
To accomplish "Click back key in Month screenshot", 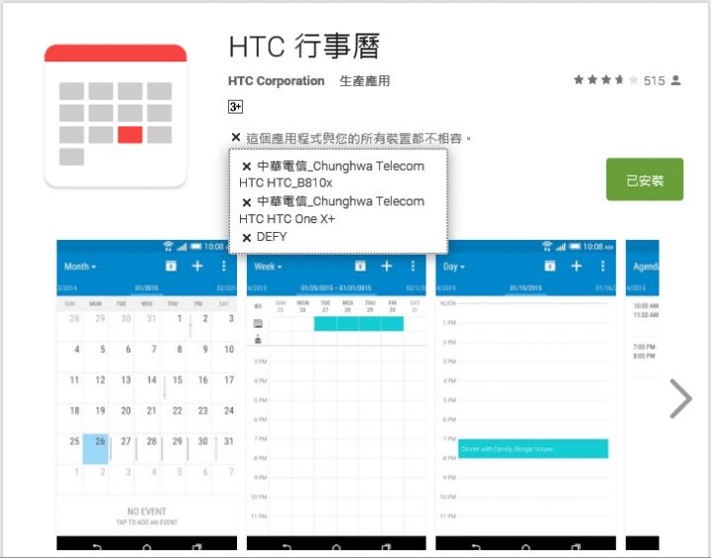I will coord(97,547).
